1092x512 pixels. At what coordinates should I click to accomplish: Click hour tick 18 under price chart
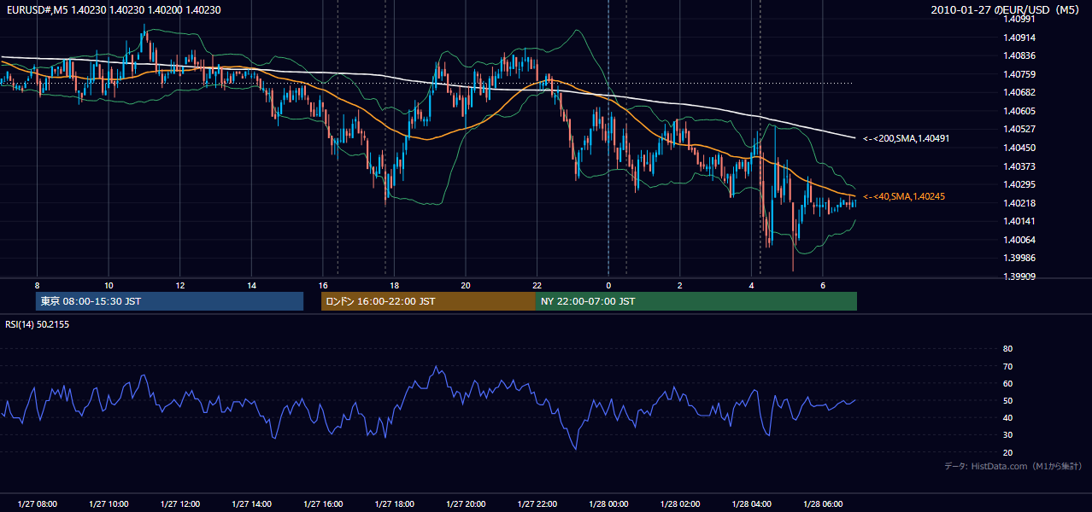click(x=394, y=285)
